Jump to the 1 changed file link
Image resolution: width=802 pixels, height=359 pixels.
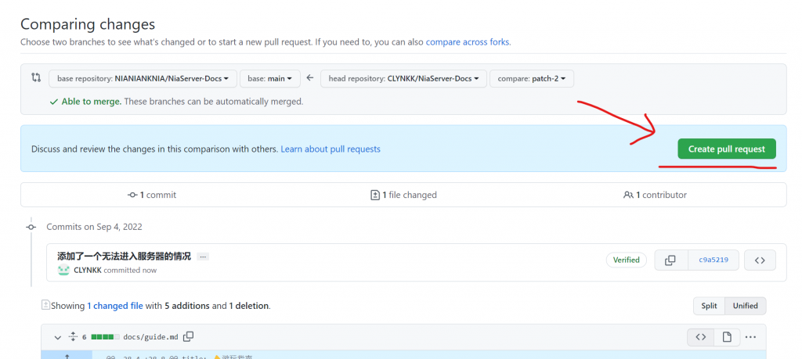tap(114, 306)
